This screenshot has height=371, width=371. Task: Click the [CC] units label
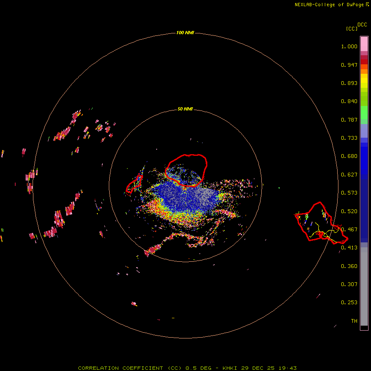tap(352, 28)
